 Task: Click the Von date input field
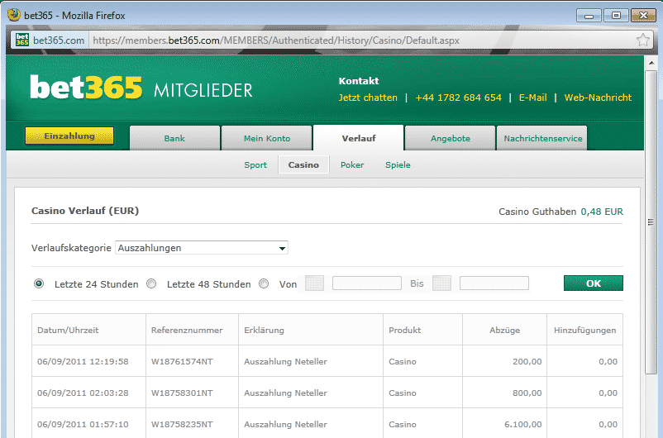click(367, 283)
